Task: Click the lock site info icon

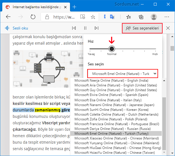Action: pyautogui.click(x=47, y=17)
